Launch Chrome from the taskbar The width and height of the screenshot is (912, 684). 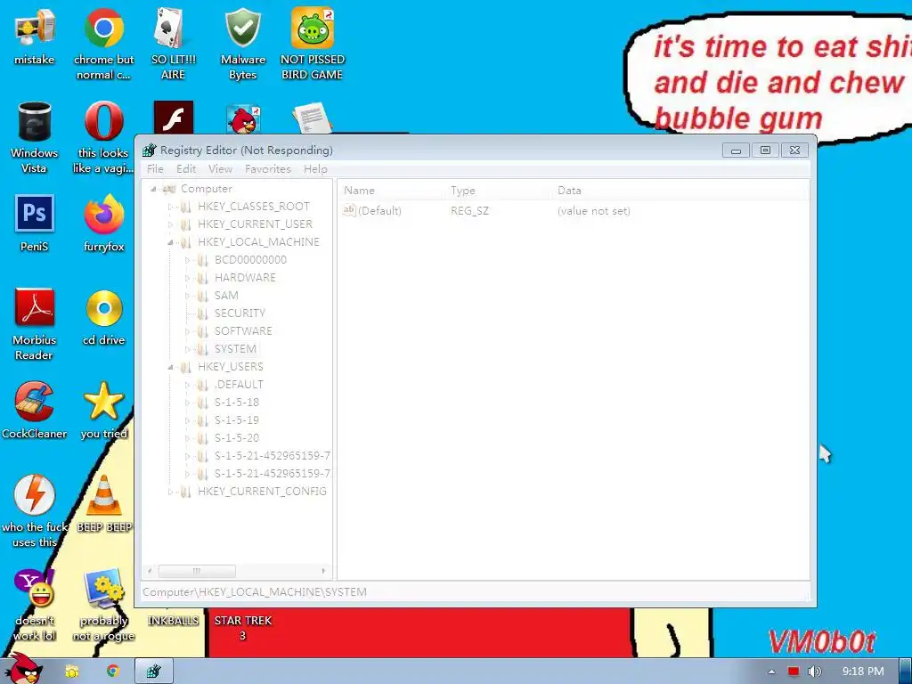click(112, 672)
